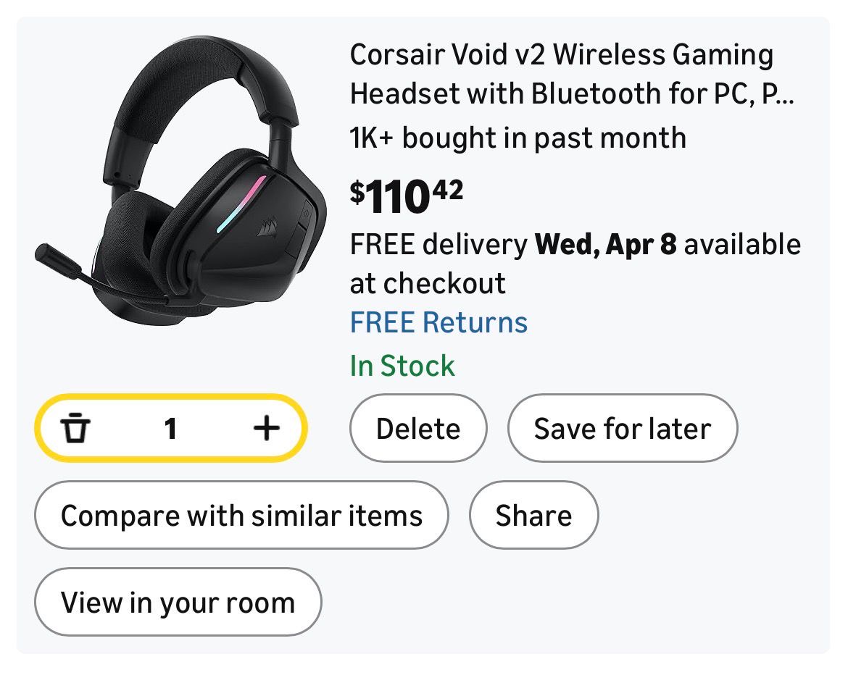The image size is (848, 675).
Task: Click the headset product image
Action: 181,181
